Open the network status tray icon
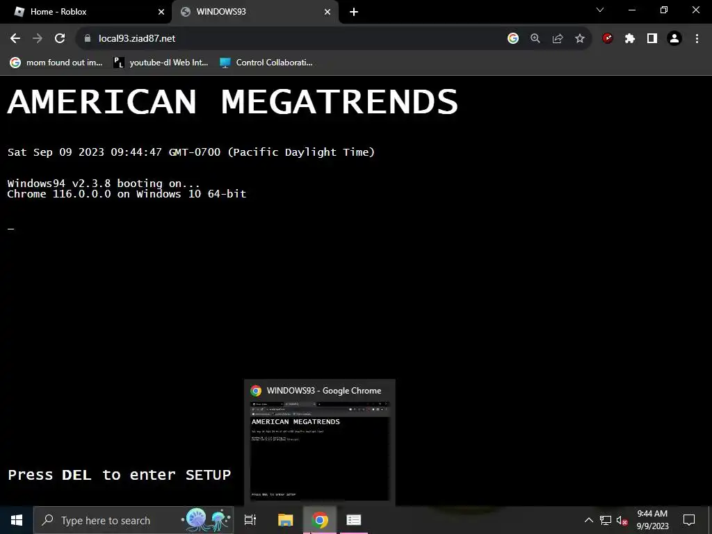Screen dimensions: 712x534 606,520
